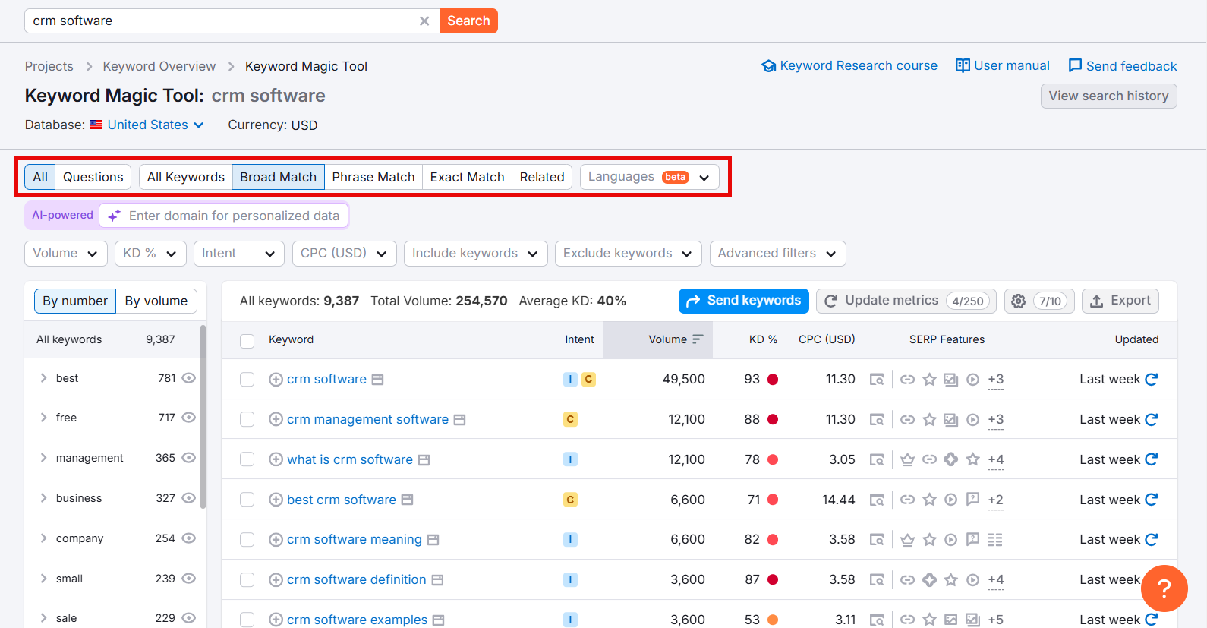Click +4 SERP features in what is crm software row
1207x628 pixels.
click(x=995, y=460)
